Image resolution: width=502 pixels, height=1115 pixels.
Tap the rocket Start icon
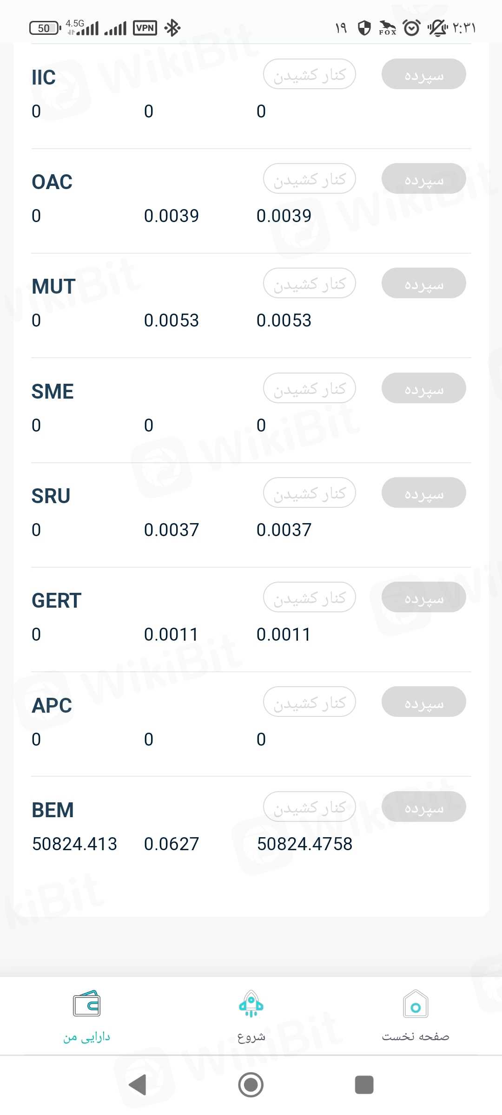pyautogui.click(x=251, y=1004)
